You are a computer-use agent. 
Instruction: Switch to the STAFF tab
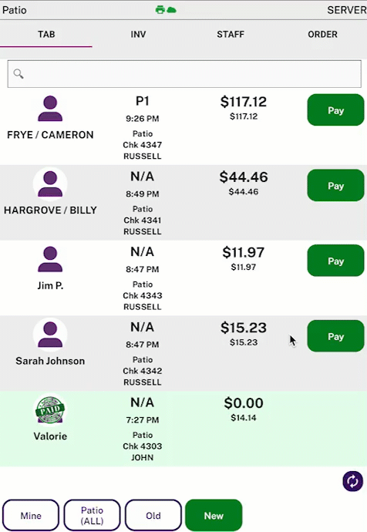coord(231,34)
